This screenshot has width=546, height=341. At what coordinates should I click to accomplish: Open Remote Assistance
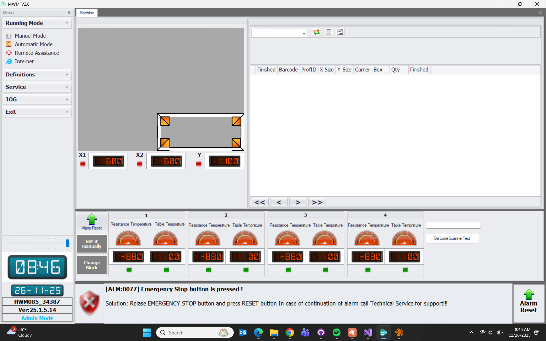point(37,53)
